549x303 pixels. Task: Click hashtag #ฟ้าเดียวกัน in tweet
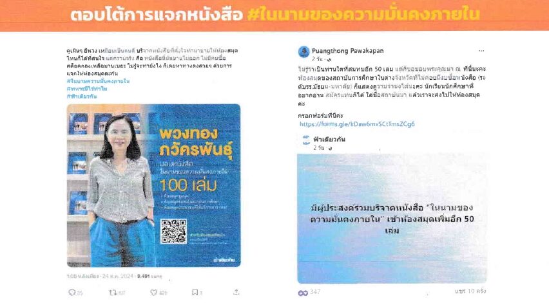pyautogui.click(x=82, y=96)
